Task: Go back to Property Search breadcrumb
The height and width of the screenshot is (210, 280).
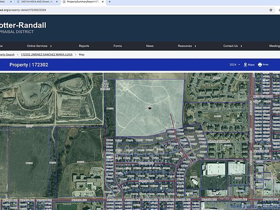Action: [7, 54]
